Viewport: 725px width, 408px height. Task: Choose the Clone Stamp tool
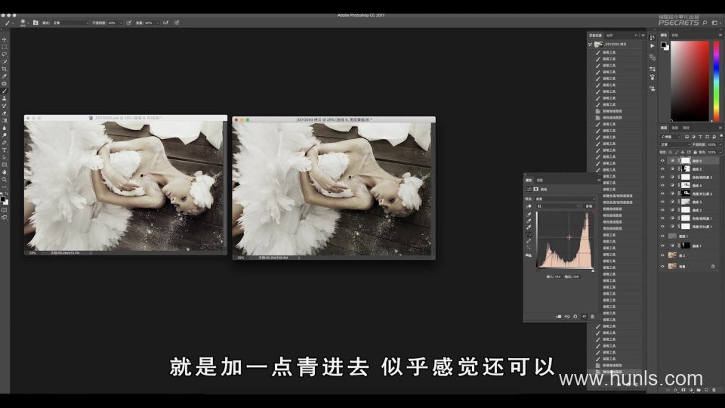5,98
